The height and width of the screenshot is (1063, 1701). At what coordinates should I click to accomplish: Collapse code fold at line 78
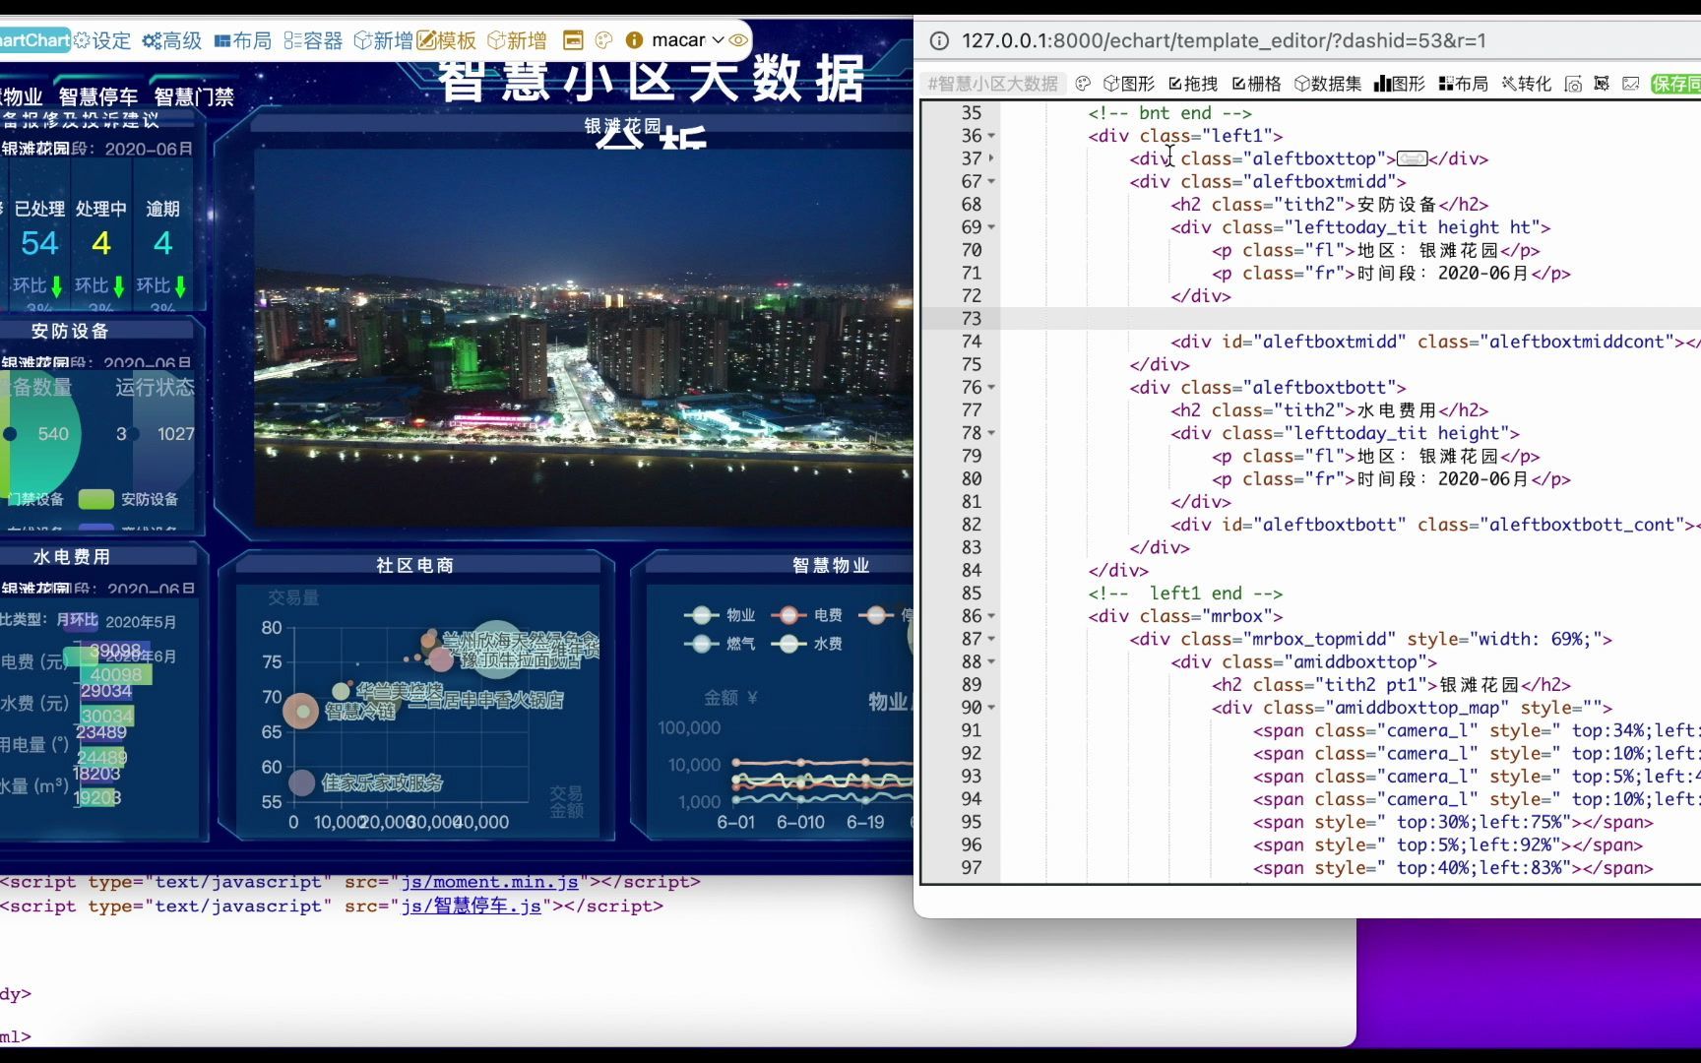pos(991,433)
